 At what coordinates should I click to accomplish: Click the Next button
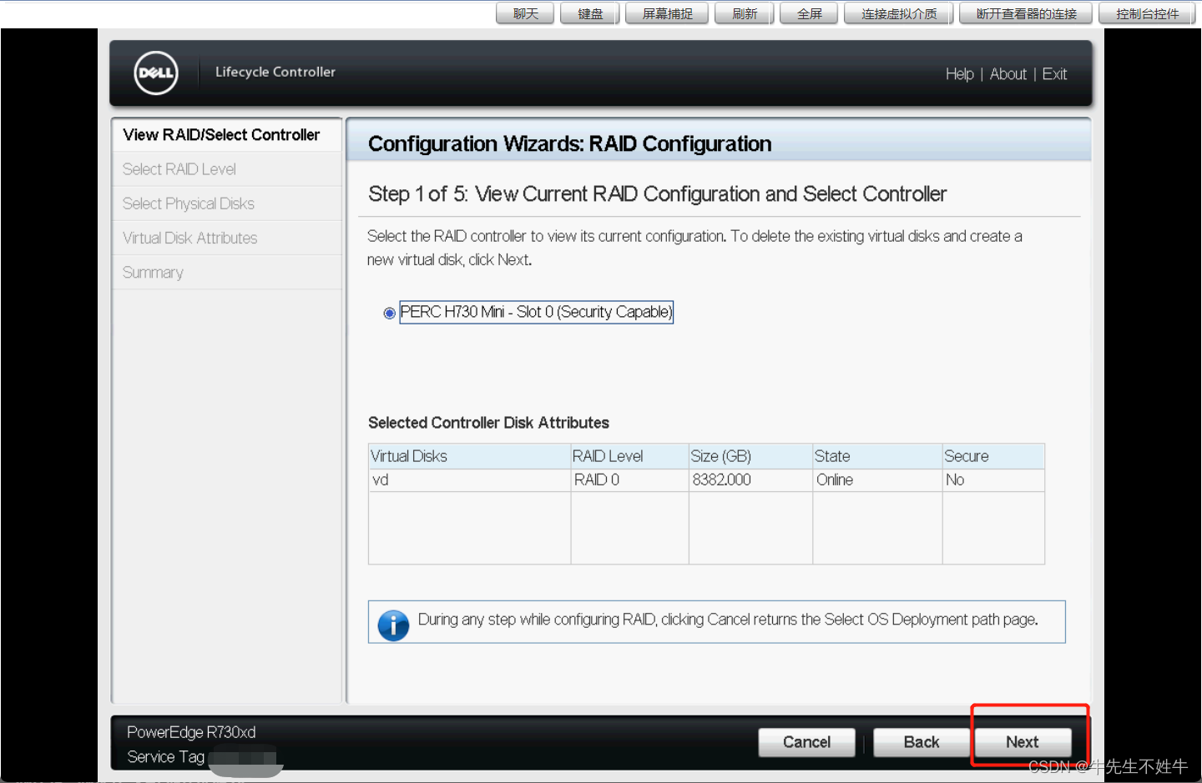(x=1023, y=742)
